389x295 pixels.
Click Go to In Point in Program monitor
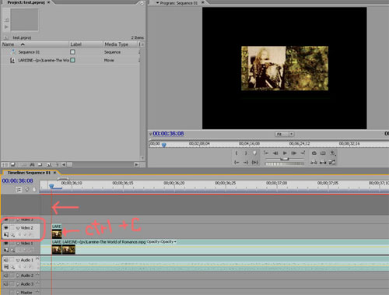point(237,163)
